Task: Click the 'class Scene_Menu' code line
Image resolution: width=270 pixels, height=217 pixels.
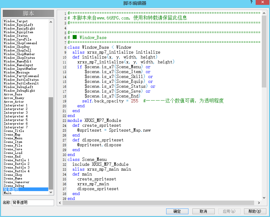Action: click(87, 160)
